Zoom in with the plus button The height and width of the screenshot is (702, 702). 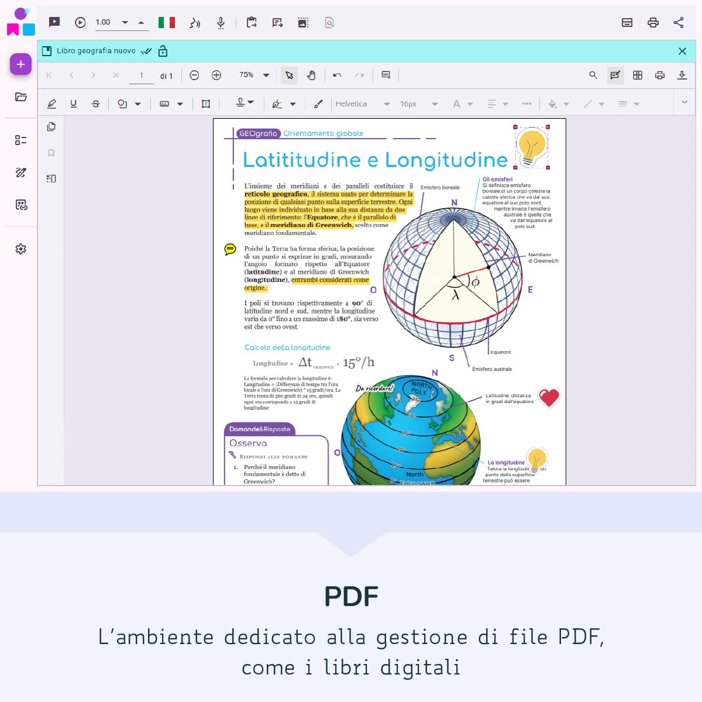tap(216, 75)
